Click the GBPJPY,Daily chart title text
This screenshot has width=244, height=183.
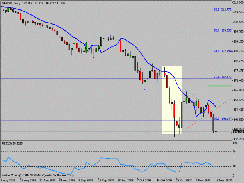[11, 3]
